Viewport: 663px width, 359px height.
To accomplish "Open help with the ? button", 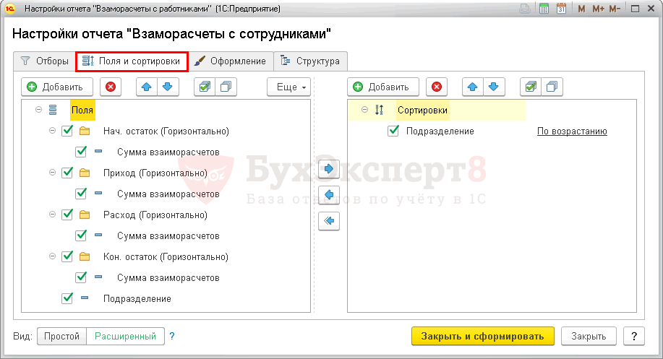I will tap(634, 336).
